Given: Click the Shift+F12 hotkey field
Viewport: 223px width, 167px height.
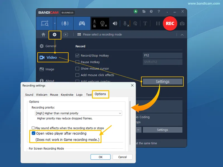Looking at the screenshot, I should [x=163, y=62].
